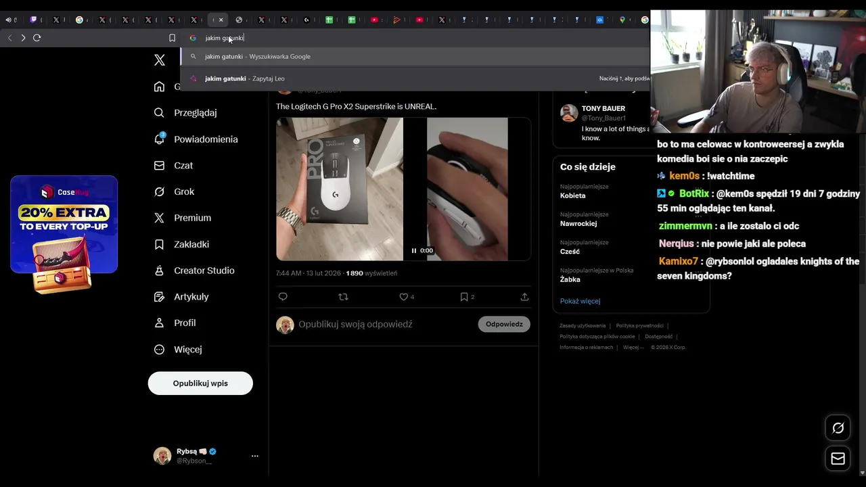Expand Więcej menu

pos(178,350)
